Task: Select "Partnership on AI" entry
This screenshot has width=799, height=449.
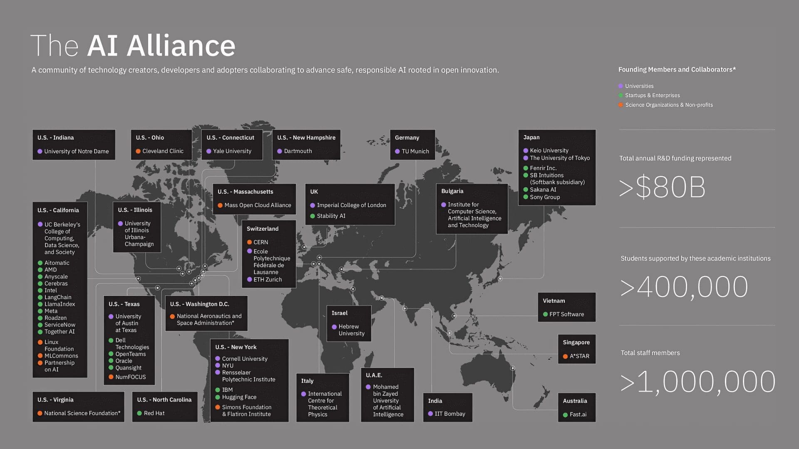Action: click(x=60, y=366)
